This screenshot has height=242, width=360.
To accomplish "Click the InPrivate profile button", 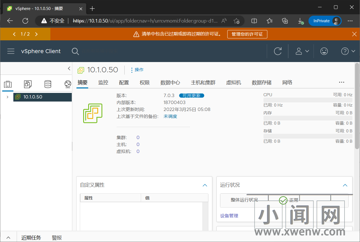I will coord(325,21).
